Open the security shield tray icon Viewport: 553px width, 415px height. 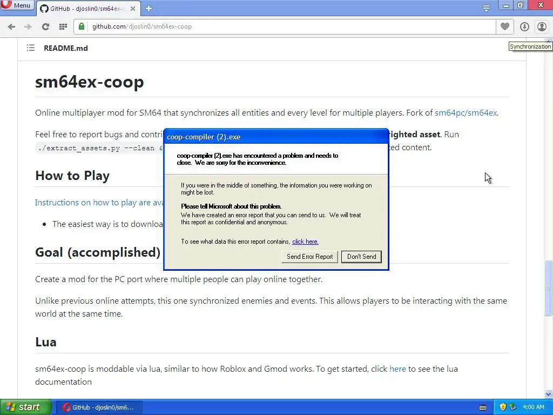coord(503,407)
